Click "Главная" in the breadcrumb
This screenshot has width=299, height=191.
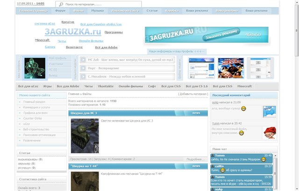point(74,94)
